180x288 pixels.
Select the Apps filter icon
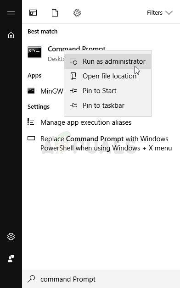pos(33,13)
